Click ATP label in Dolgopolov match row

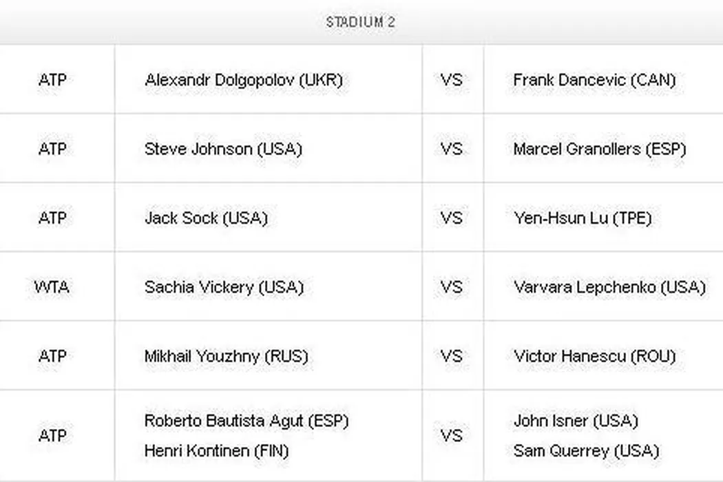[x=52, y=80]
